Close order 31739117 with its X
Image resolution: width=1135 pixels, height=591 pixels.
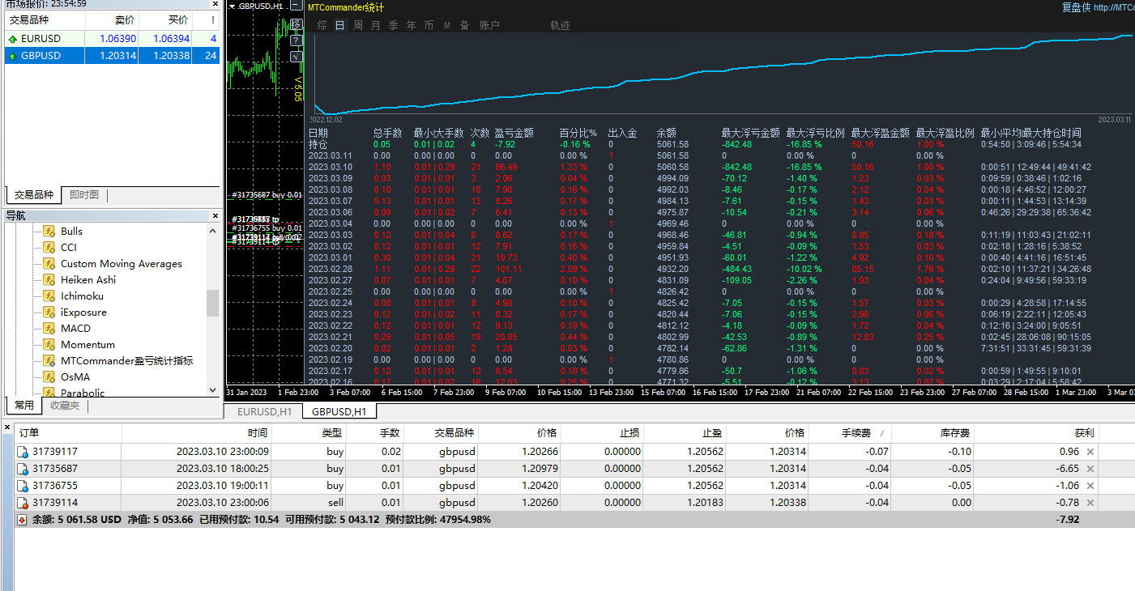[1090, 452]
